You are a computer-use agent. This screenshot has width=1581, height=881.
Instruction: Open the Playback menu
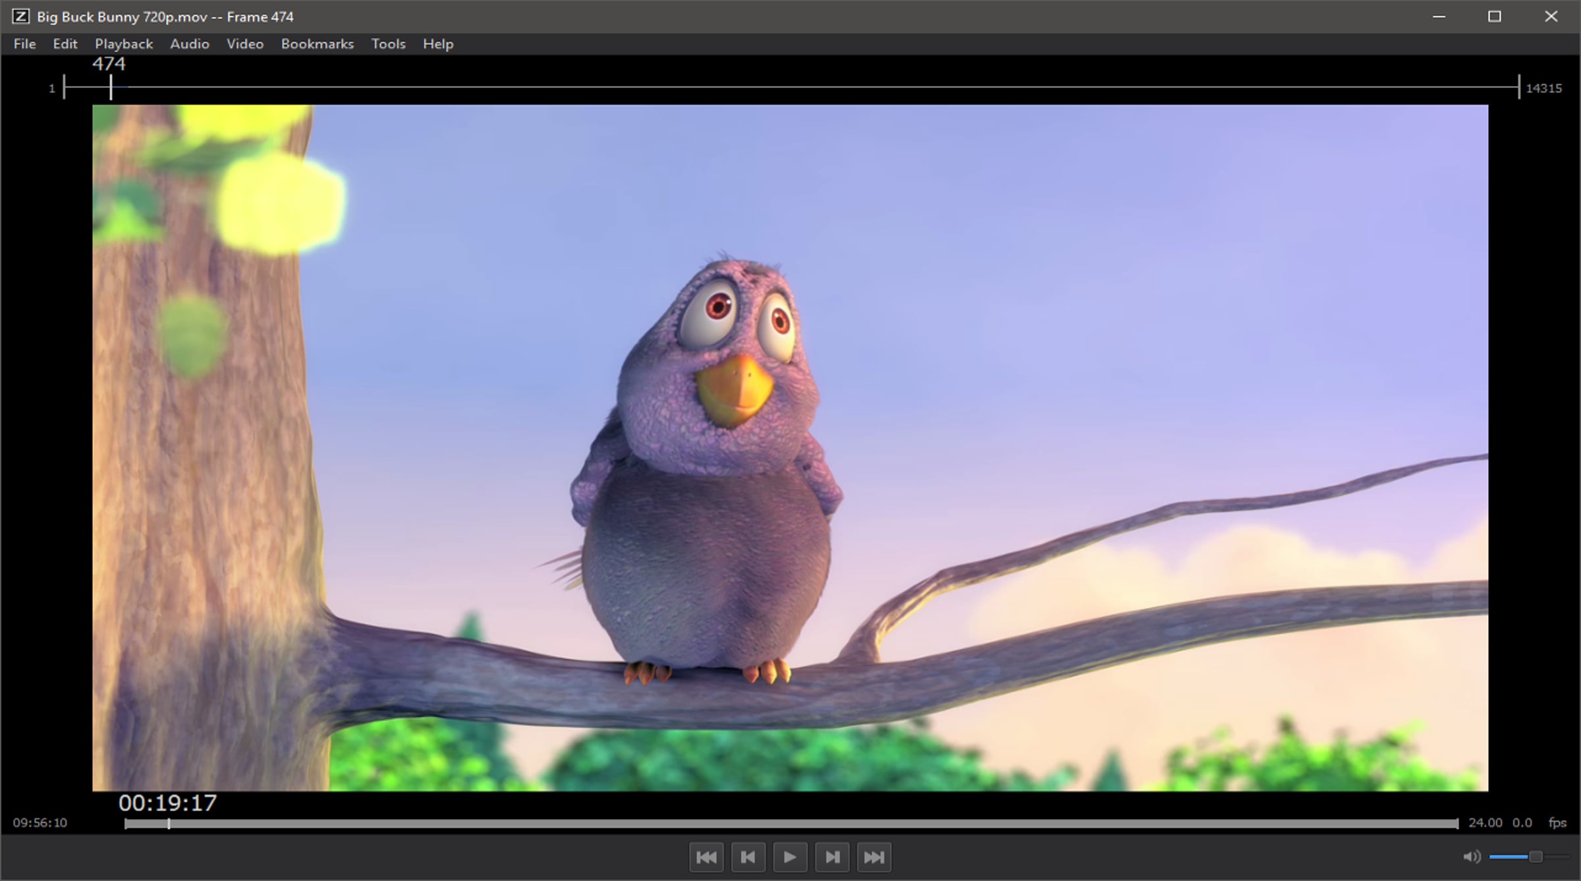[124, 43]
